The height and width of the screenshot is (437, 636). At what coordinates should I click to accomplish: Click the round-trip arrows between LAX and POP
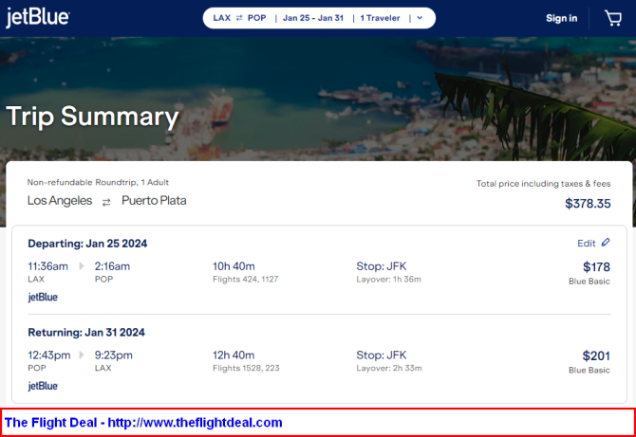[x=239, y=18]
